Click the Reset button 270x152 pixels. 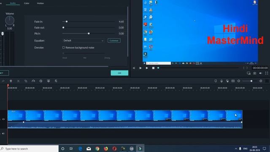3,73
